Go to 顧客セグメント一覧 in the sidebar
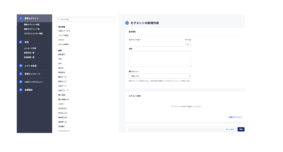Viewport: 283px width, 152px height. click(32, 29)
